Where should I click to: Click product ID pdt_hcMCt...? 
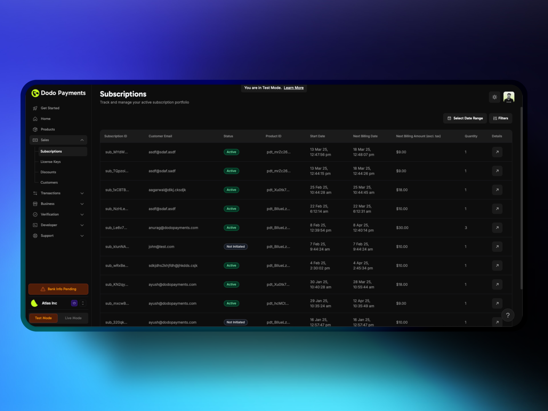(277, 304)
